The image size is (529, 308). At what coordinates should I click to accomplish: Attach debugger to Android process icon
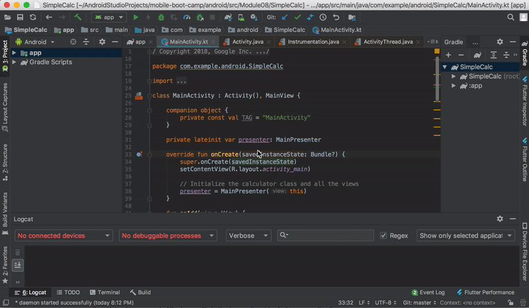pos(200,17)
